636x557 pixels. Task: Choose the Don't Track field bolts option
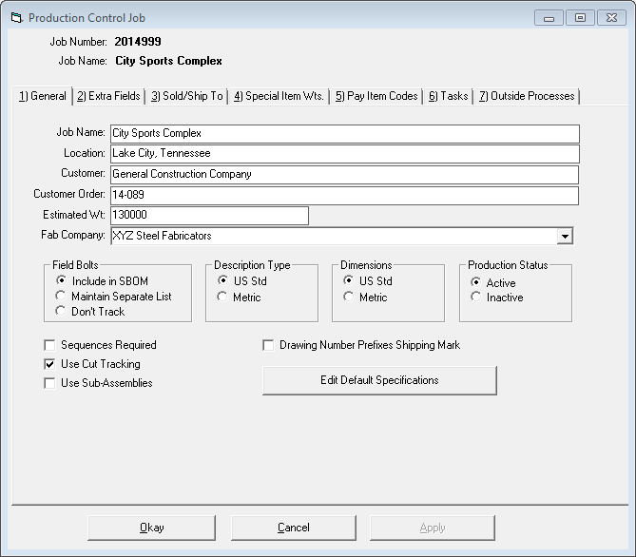(x=62, y=312)
